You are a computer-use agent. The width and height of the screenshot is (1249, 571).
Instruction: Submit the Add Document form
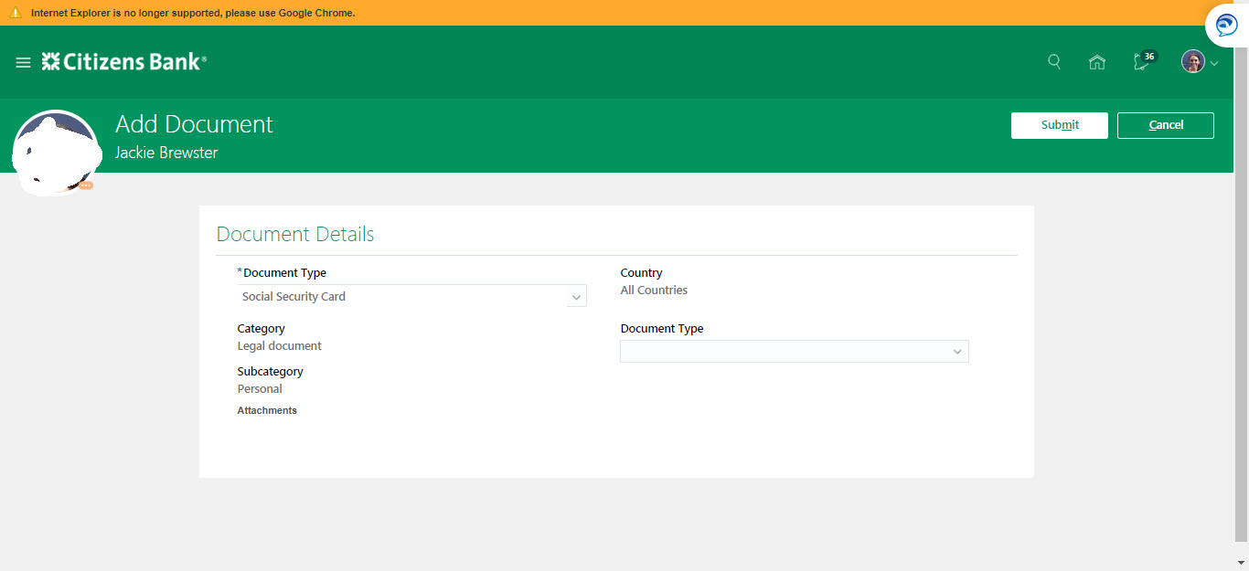1059,125
